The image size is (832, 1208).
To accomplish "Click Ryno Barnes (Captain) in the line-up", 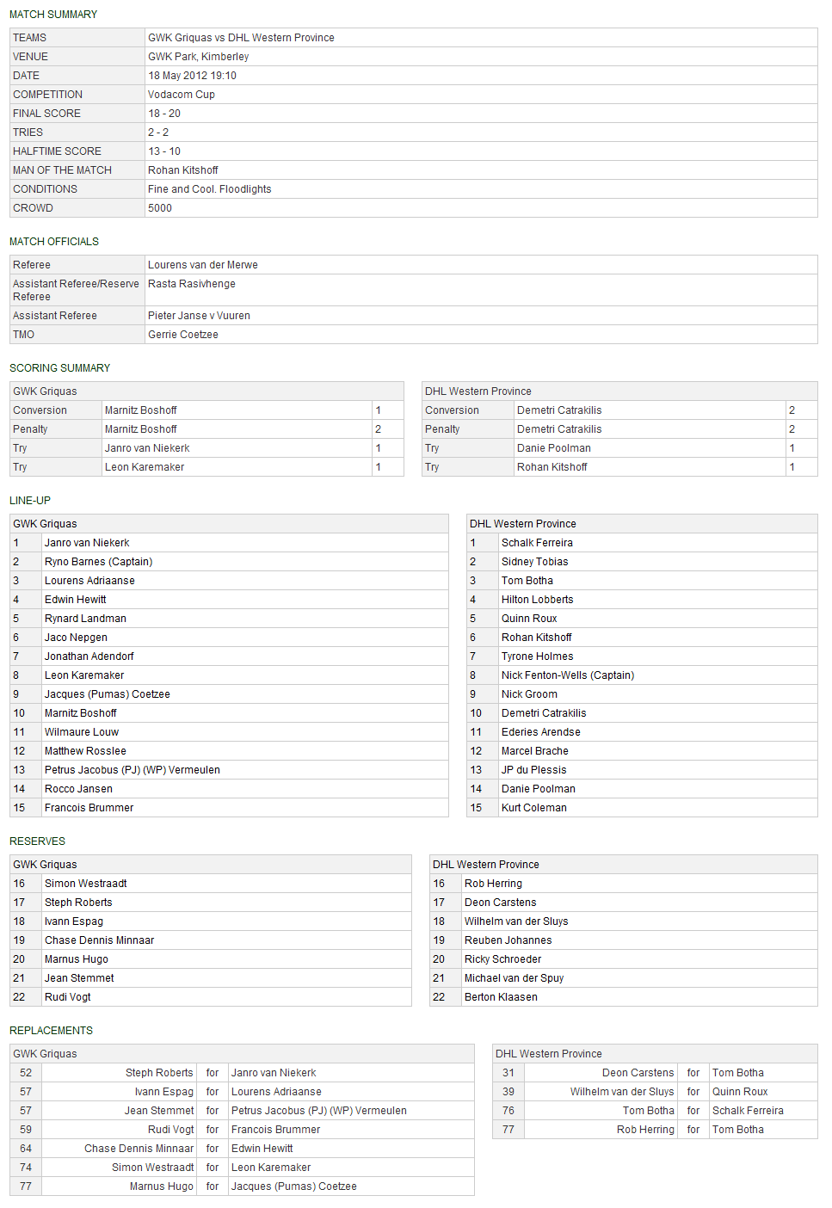I will 98,562.
